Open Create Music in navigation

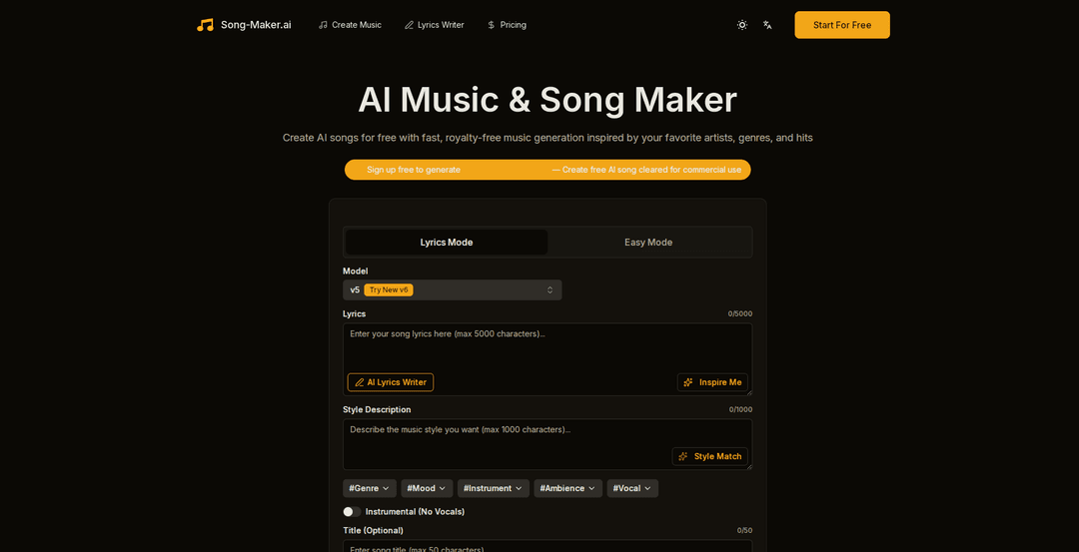click(x=350, y=25)
